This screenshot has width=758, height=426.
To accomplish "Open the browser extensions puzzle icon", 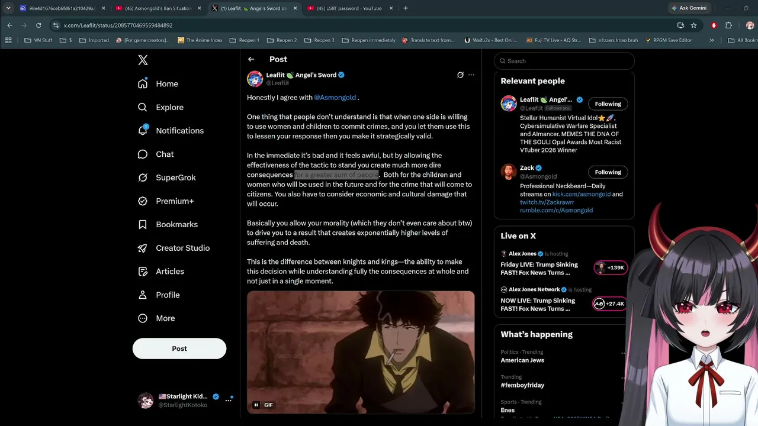I will pos(728,25).
